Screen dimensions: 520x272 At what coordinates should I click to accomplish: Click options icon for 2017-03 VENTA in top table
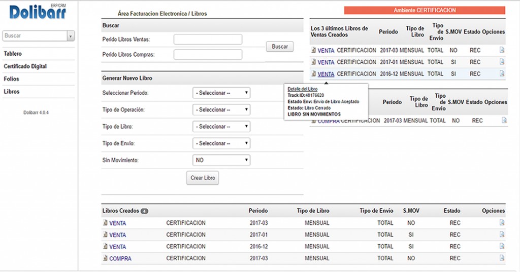(502, 50)
